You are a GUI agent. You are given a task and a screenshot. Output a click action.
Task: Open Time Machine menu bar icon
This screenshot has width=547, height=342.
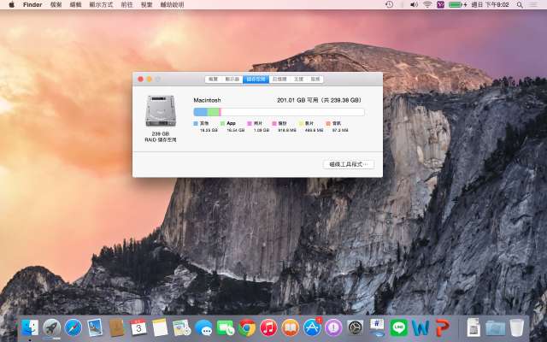pyautogui.click(x=389, y=4)
